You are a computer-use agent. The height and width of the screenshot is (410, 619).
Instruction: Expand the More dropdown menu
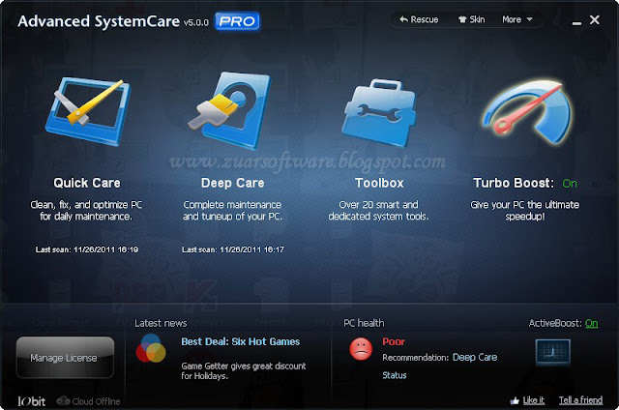(x=517, y=19)
